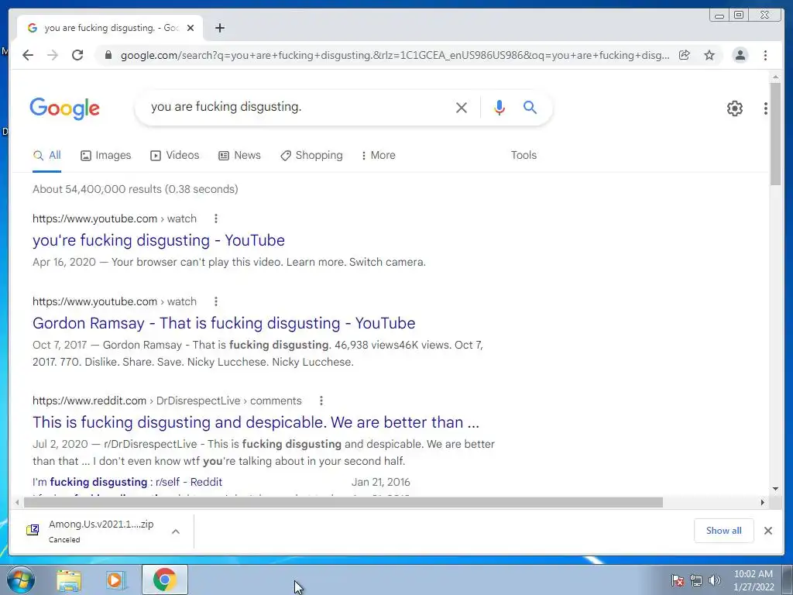The image size is (793, 595).
Task: View site information via the lock icon
Action: point(108,55)
